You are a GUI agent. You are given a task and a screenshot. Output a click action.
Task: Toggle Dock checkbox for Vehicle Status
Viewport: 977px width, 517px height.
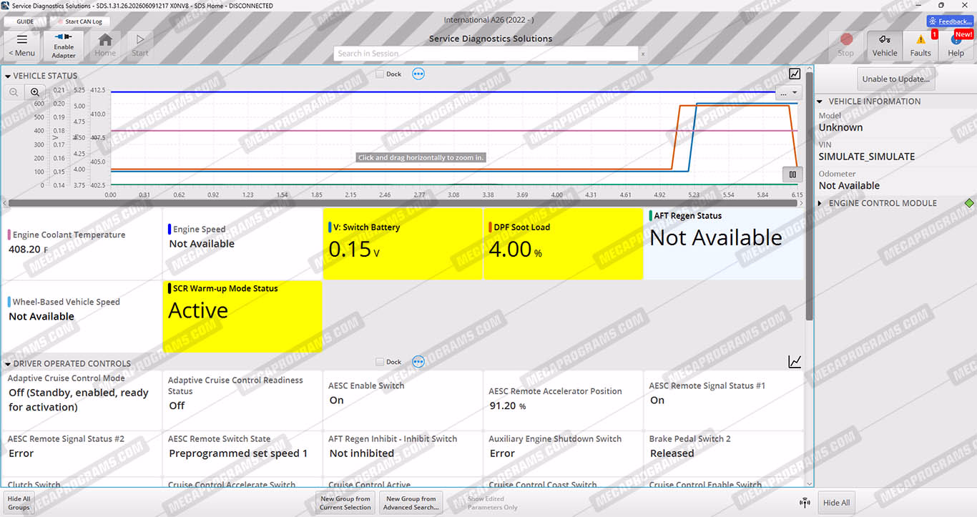(380, 74)
